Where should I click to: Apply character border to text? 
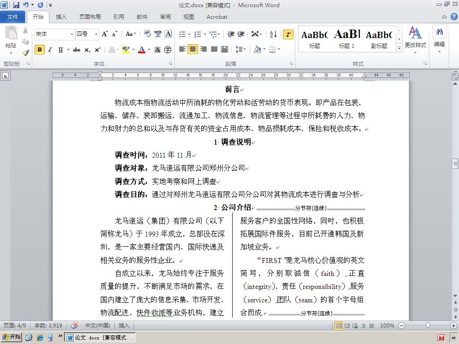coord(169,34)
